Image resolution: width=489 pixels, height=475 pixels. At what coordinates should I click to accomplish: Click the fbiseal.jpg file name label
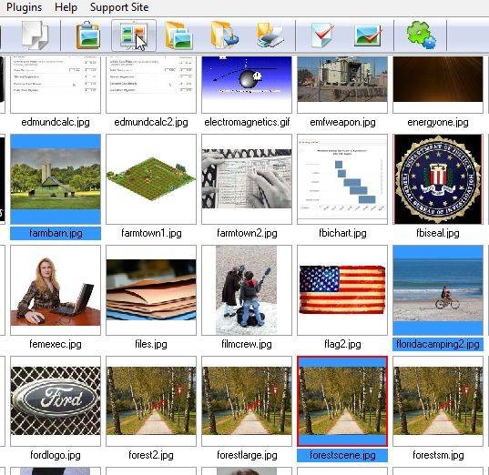coord(438,234)
